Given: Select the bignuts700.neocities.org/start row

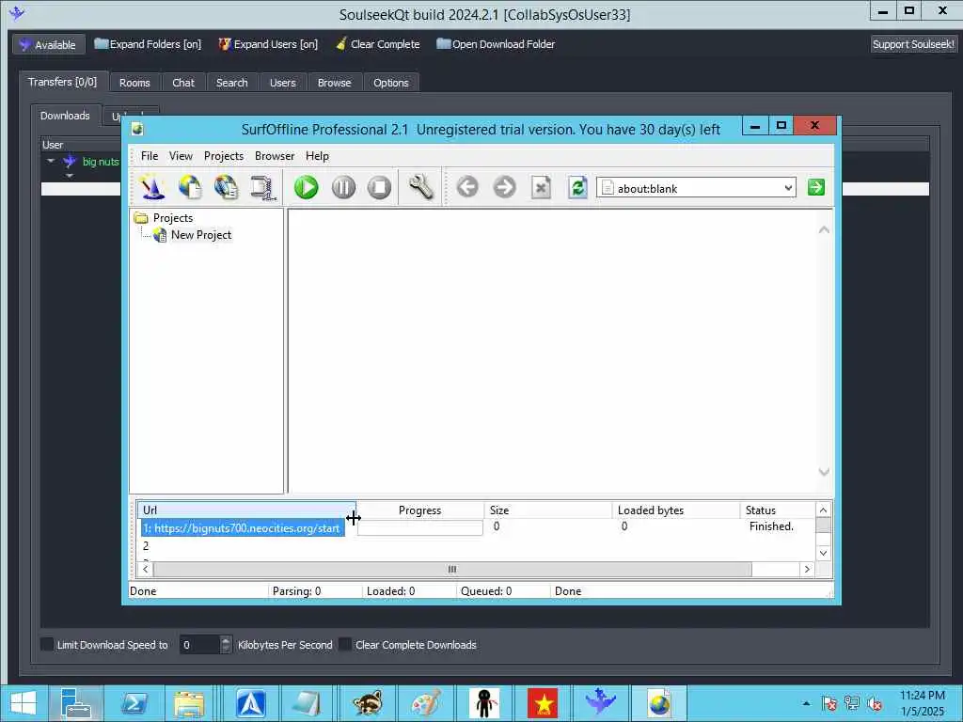Looking at the screenshot, I should (x=244, y=528).
